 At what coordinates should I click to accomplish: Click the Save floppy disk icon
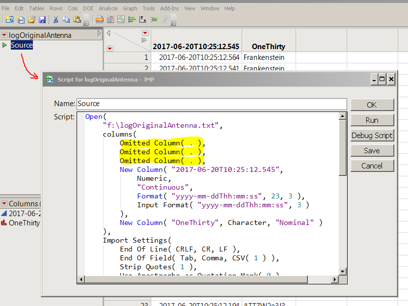[x=42, y=20]
